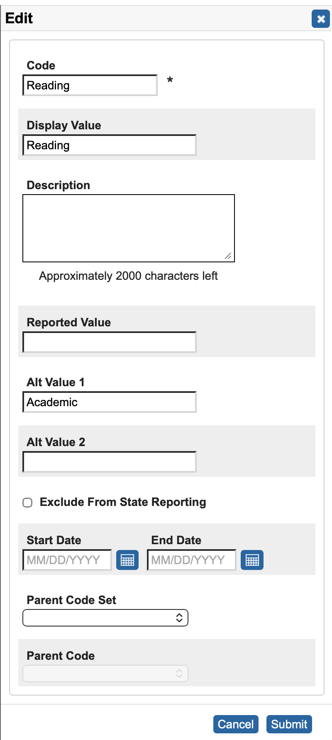The image size is (332, 740).
Task: Click the Parent Code Set label
Action: point(71,600)
